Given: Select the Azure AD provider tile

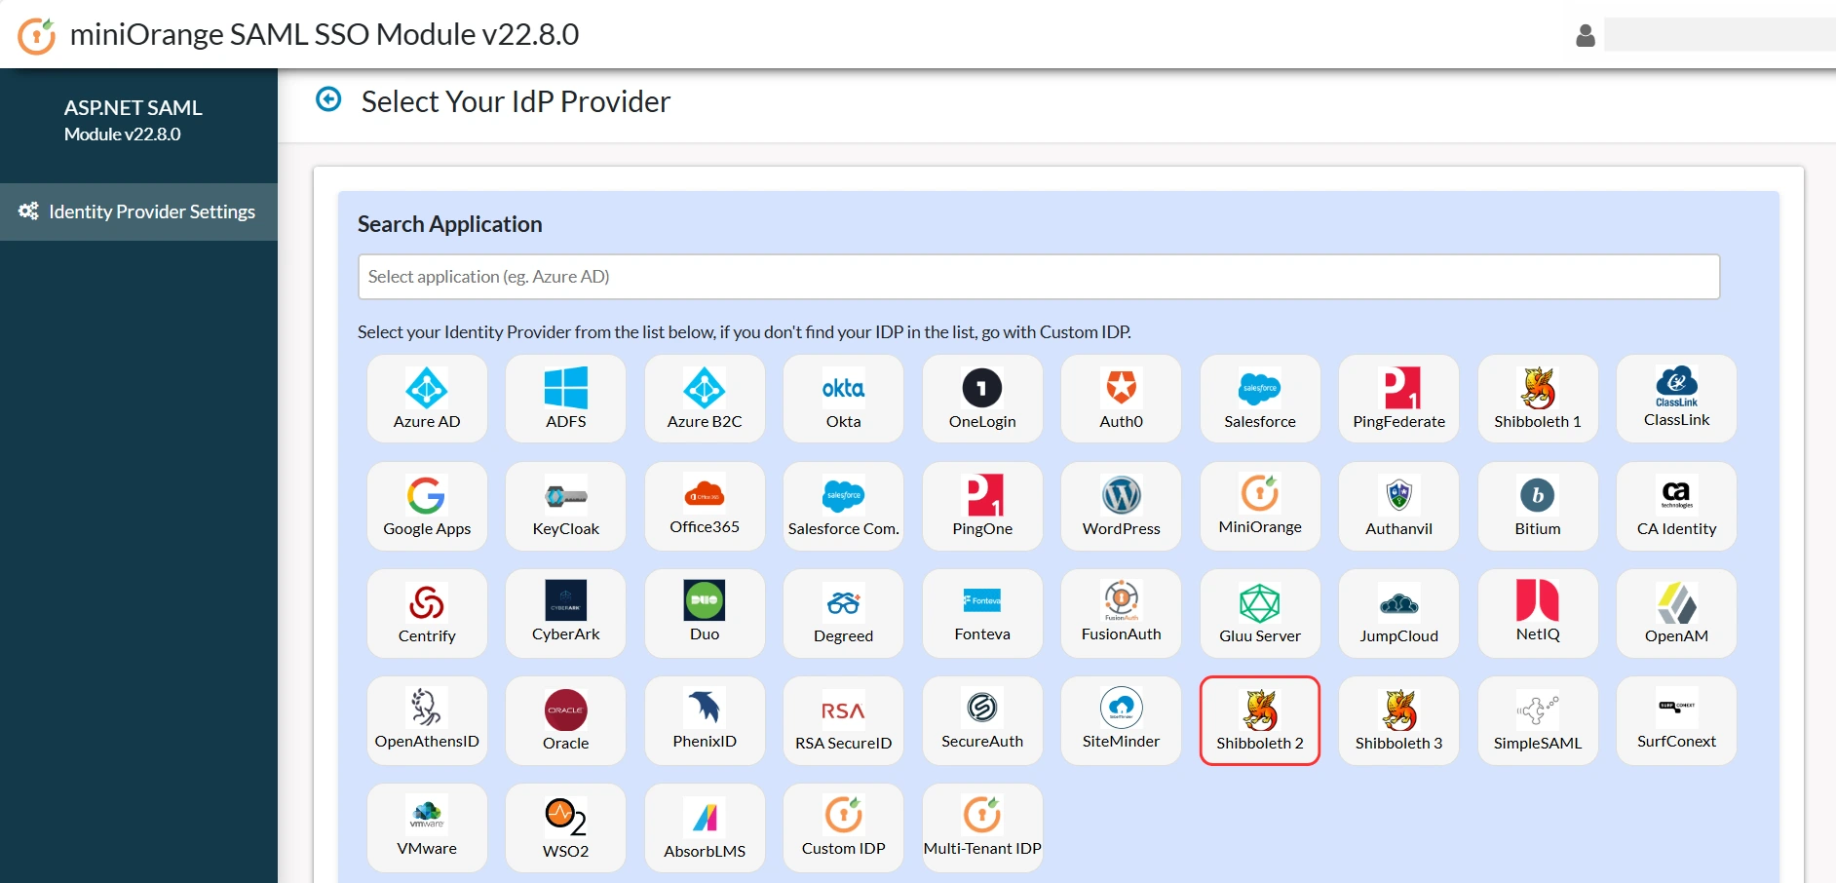Looking at the screenshot, I should pyautogui.click(x=427, y=399).
